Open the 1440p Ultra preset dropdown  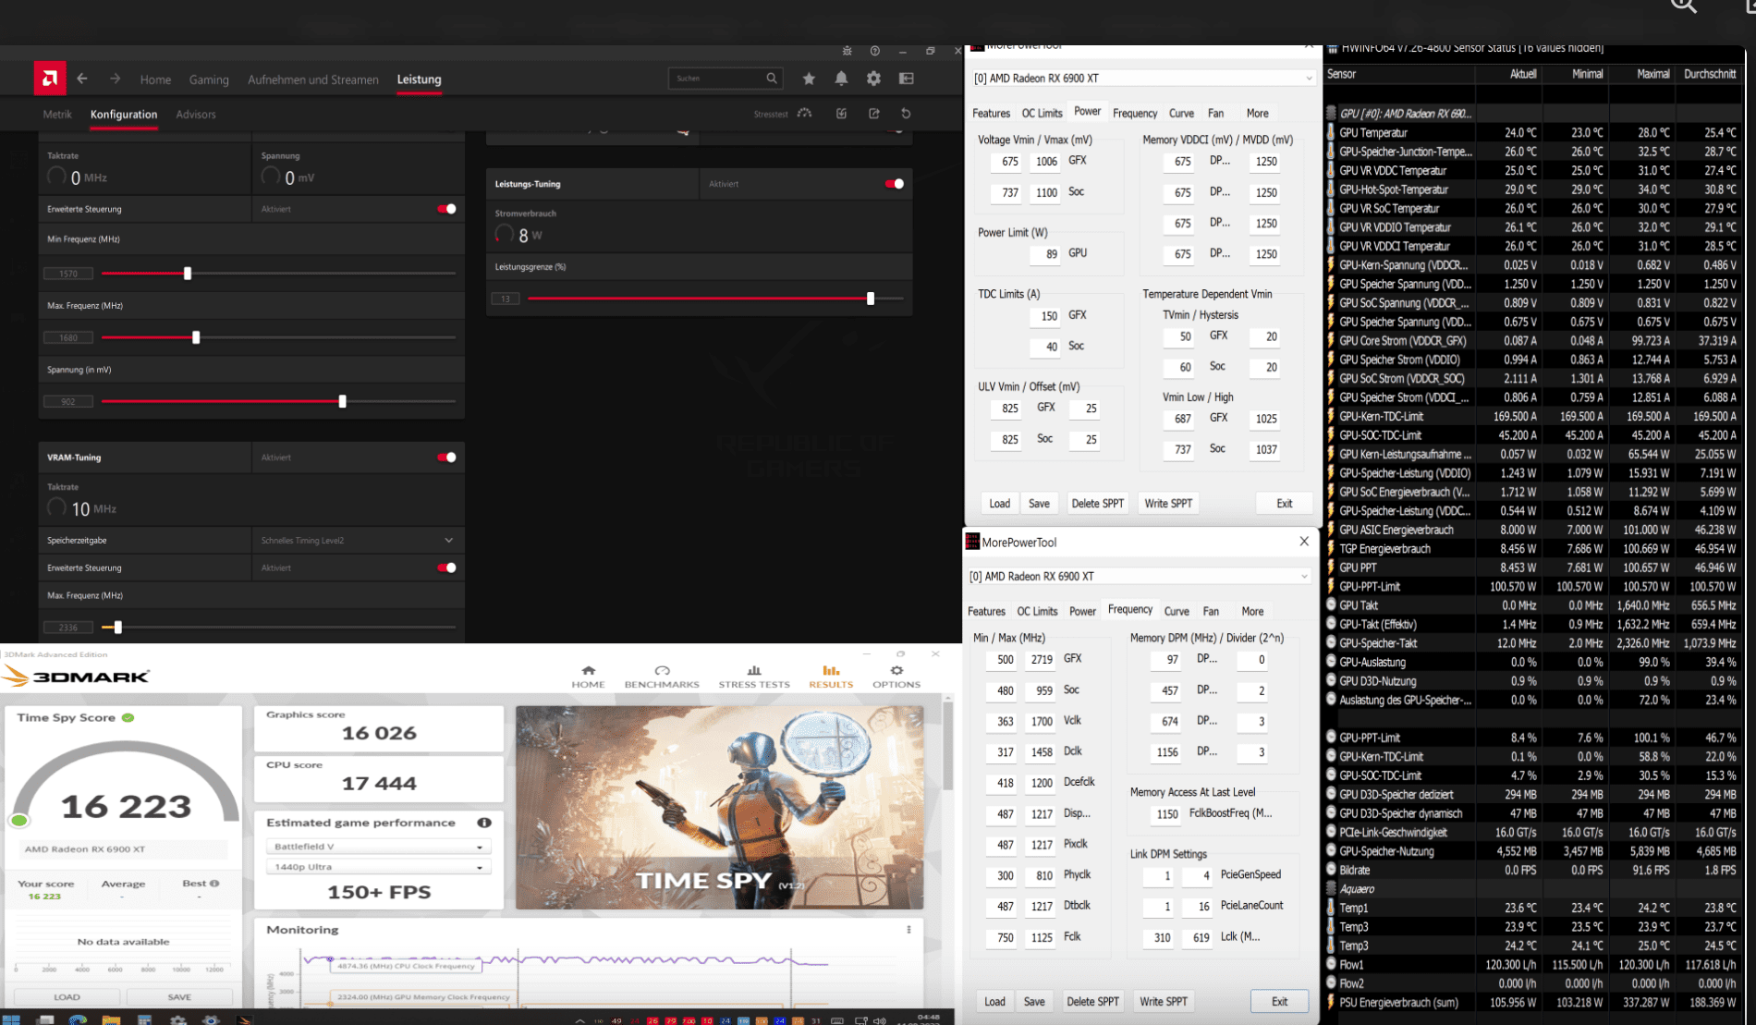pos(378,867)
